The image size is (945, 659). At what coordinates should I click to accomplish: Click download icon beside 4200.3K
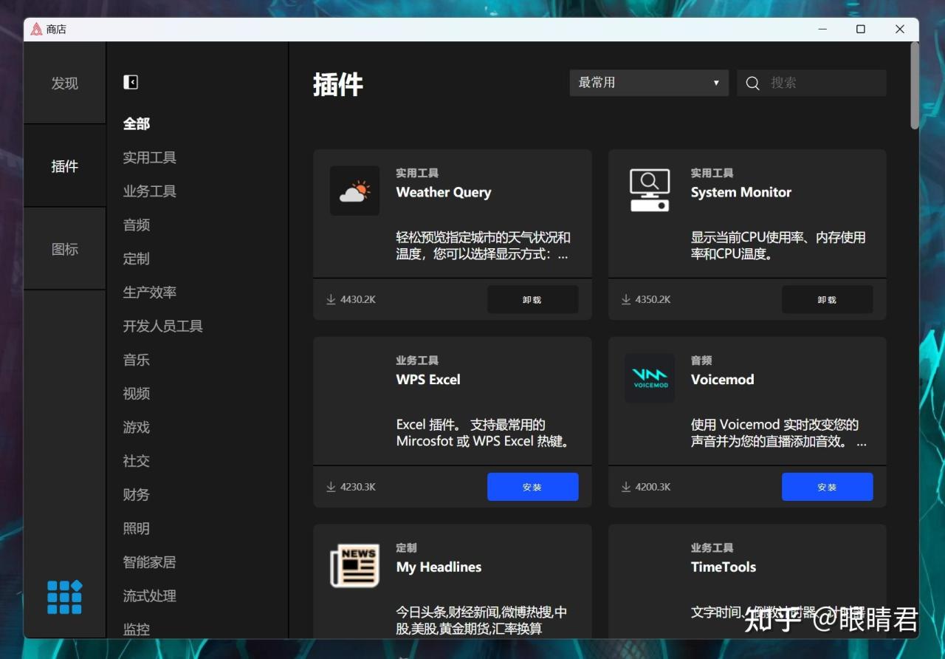(x=626, y=487)
